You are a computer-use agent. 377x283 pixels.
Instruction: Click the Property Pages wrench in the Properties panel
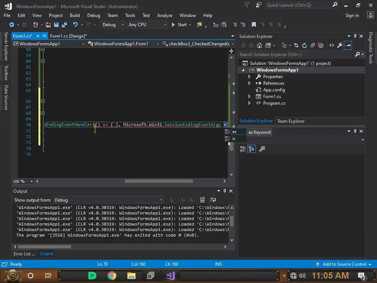click(262, 149)
